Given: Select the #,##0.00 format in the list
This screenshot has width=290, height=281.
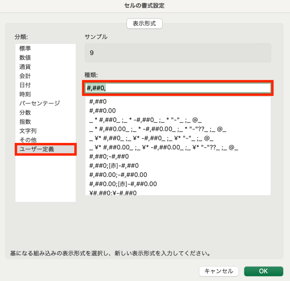Looking at the screenshot, I should pos(103,110).
